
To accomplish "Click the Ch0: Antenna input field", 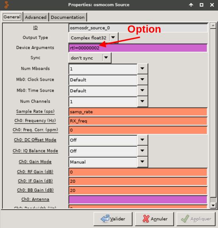I will coord(138,200).
